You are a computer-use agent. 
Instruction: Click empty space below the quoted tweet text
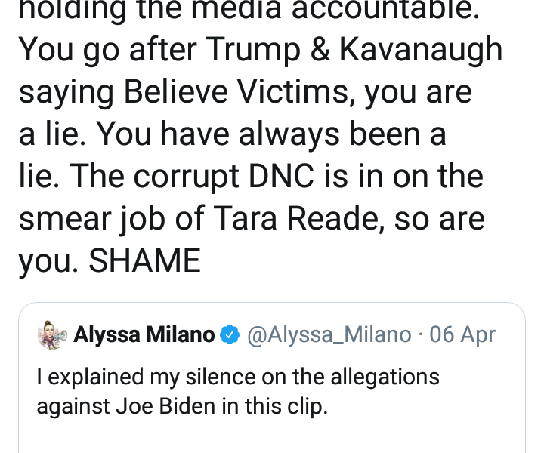(272, 438)
